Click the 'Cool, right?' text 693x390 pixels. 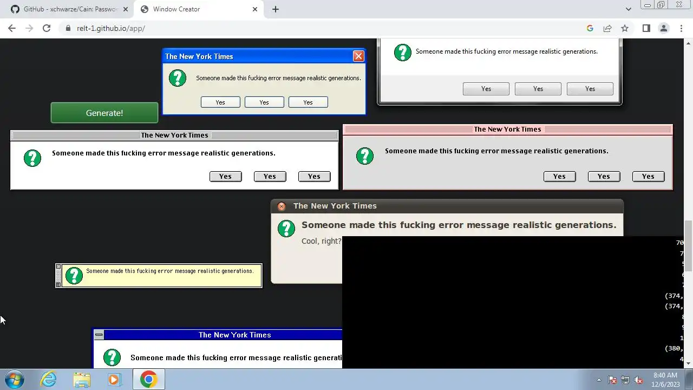click(322, 241)
